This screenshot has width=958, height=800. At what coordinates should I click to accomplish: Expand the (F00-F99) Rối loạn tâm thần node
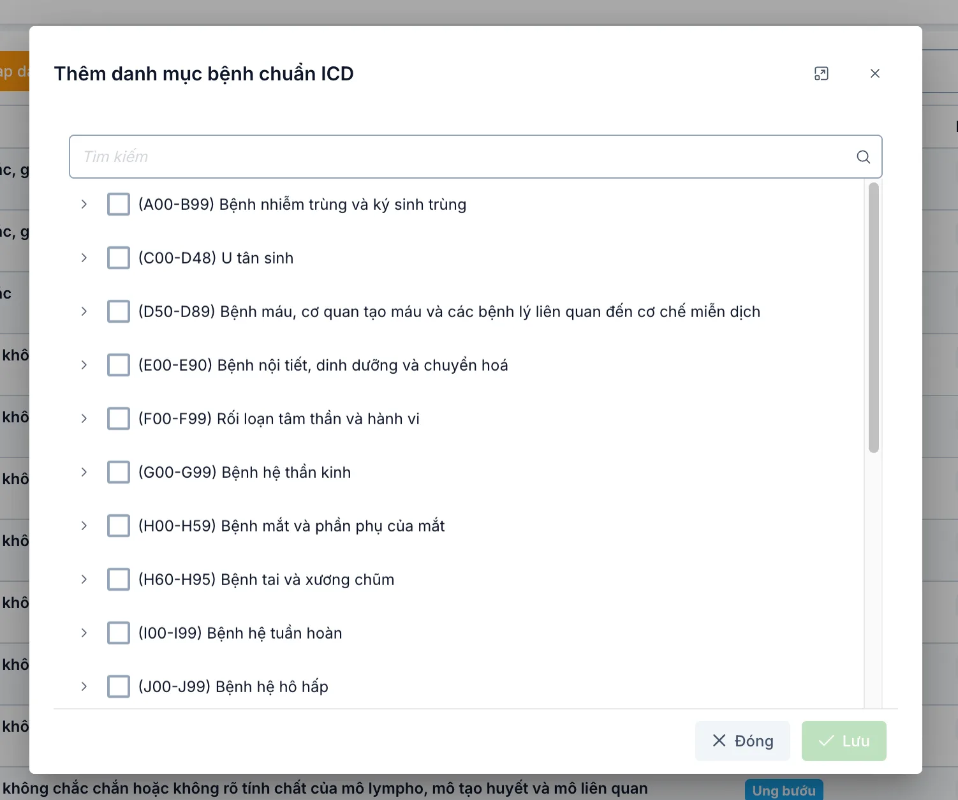click(84, 419)
